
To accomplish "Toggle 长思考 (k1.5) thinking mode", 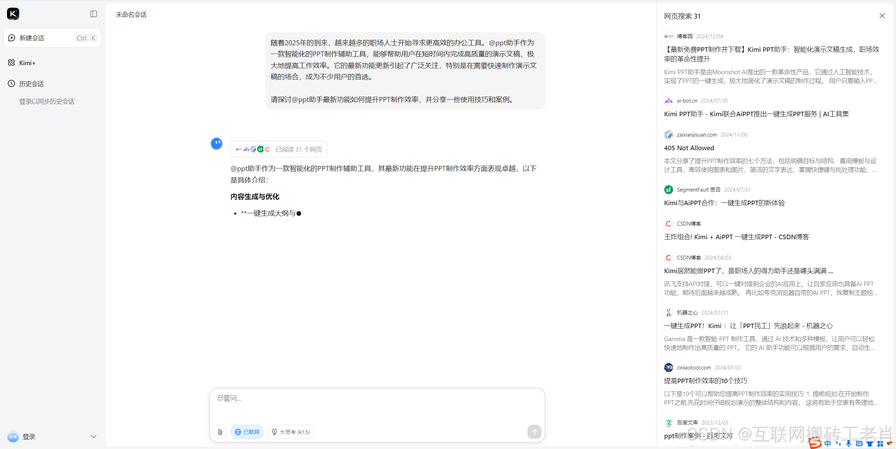I will click(x=290, y=432).
